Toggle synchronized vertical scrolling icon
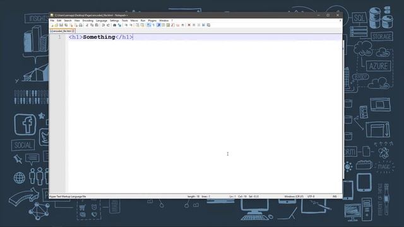 tap(138, 25)
